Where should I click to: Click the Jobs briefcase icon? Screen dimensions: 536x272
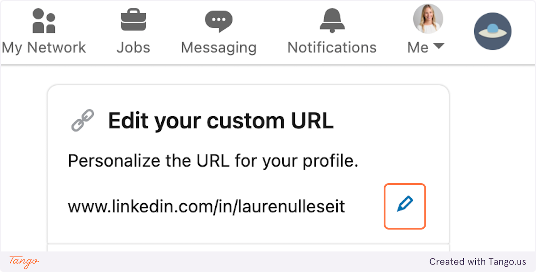pyautogui.click(x=134, y=21)
